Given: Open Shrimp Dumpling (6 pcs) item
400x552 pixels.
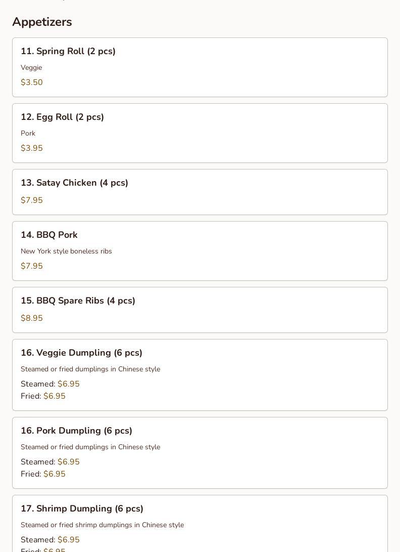Looking at the screenshot, I should 200,524.
